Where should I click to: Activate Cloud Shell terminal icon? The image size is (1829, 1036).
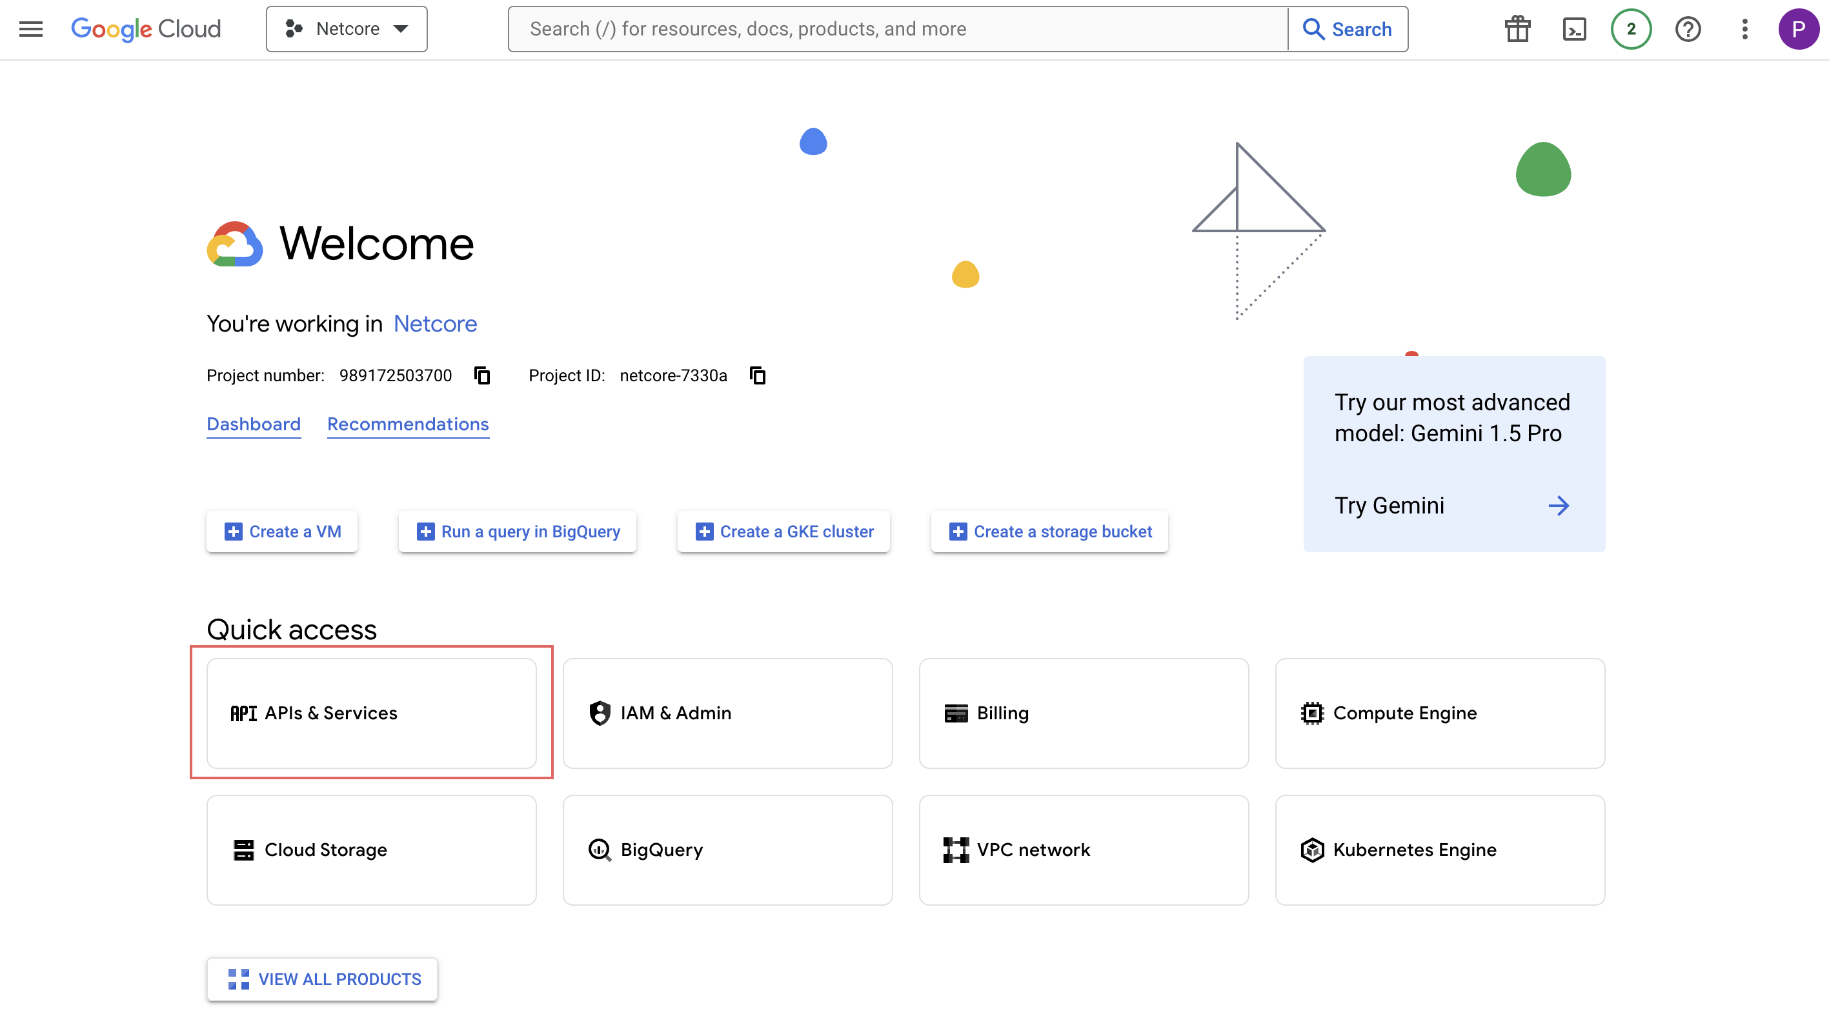click(1574, 29)
